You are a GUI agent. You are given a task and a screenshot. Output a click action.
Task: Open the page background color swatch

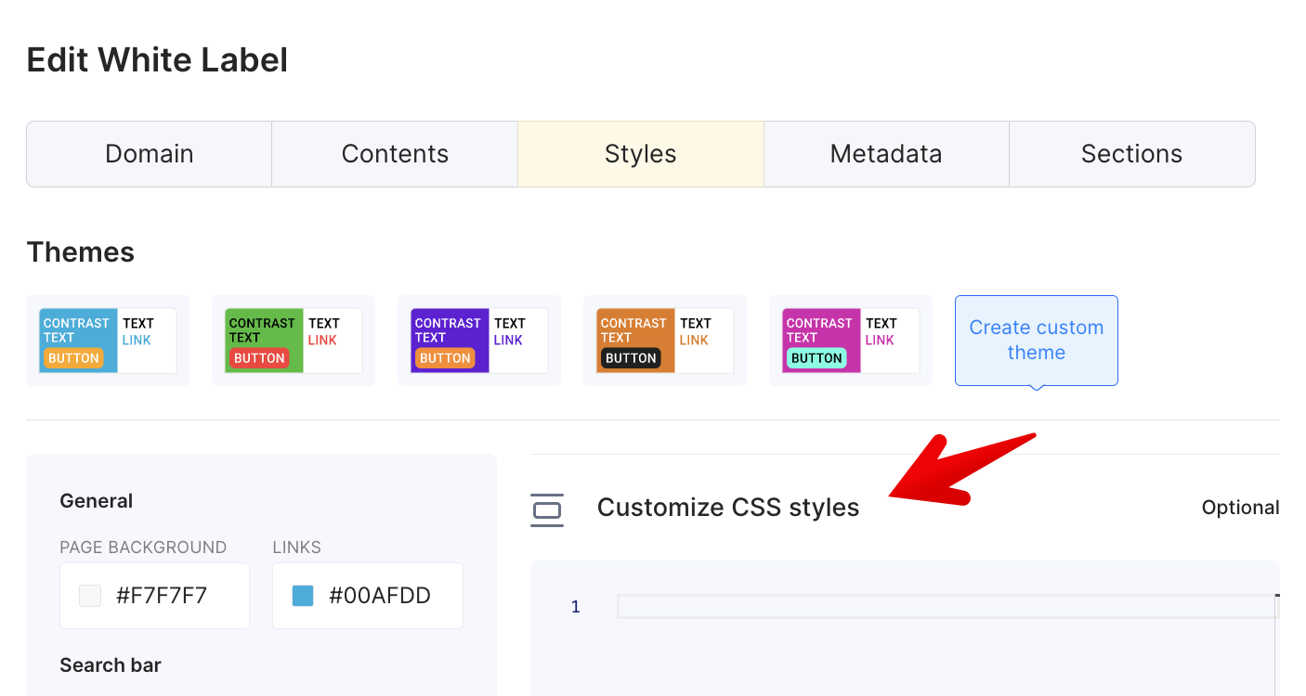[x=90, y=596]
